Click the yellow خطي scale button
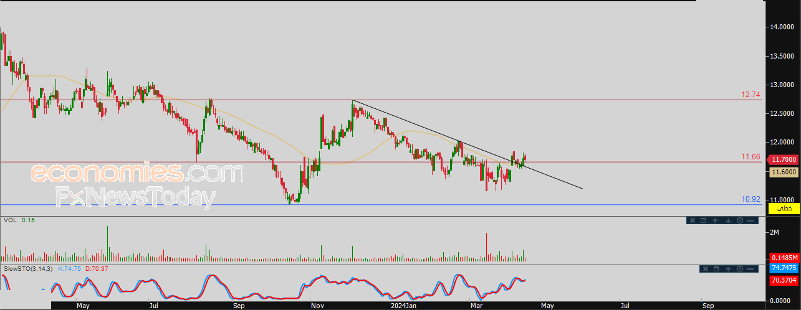The image size is (801, 310). (x=785, y=209)
